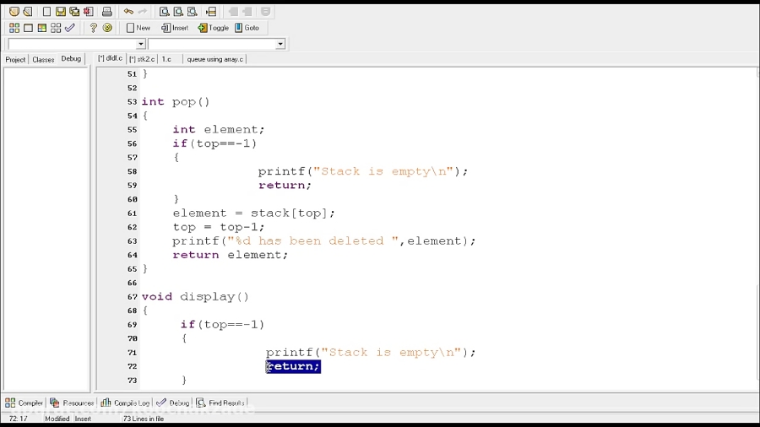Click the printf statement on line 71

click(371, 353)
